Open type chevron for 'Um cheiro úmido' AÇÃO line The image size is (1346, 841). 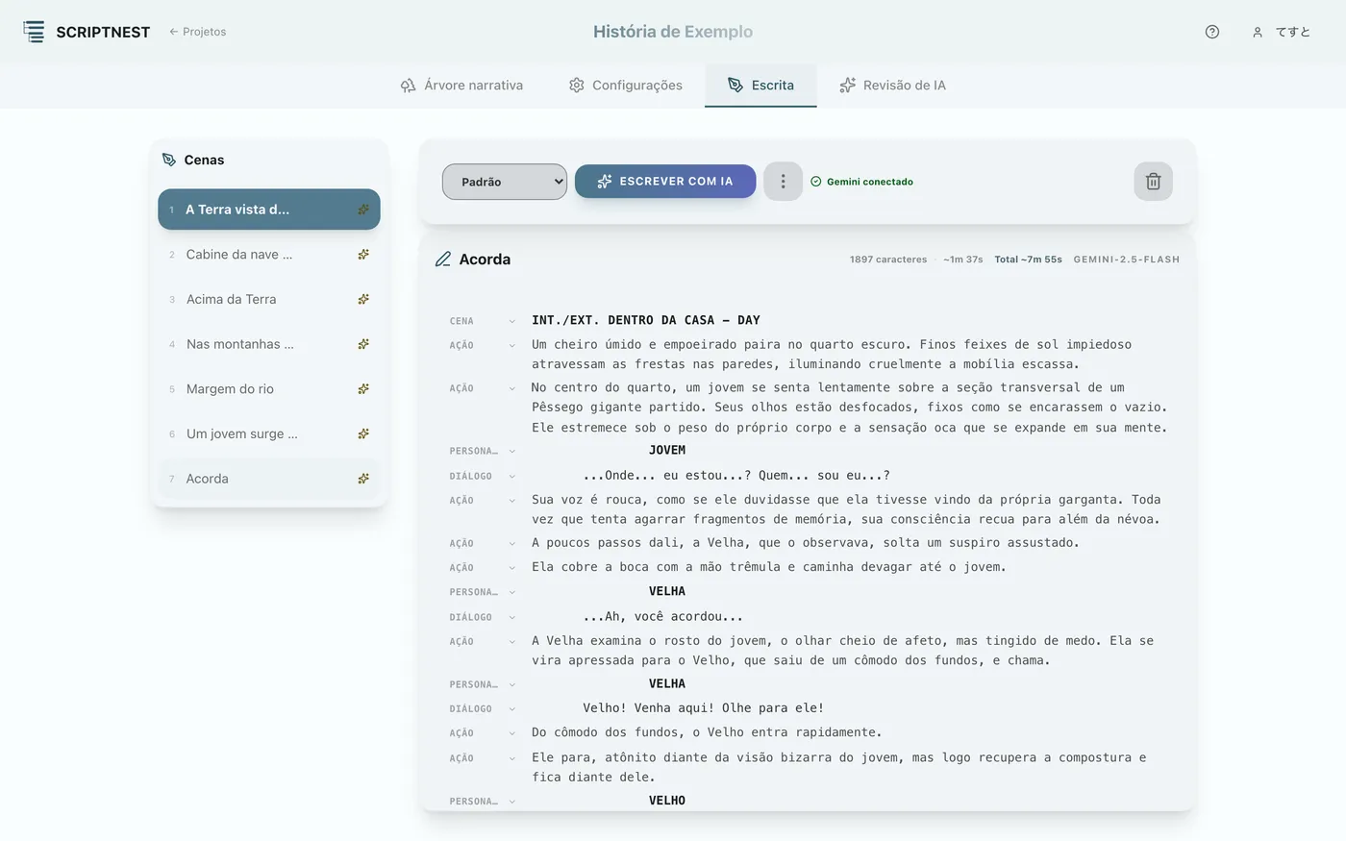coord(511,345)
